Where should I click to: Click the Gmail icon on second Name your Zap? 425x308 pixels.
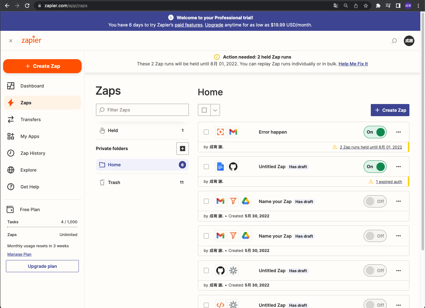coord(220,236)
